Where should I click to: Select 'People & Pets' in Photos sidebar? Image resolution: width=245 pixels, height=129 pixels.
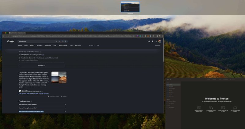click(172, 89)
